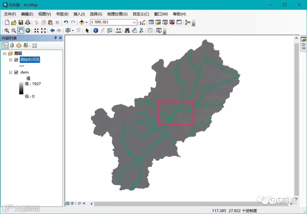Open the 窗口(W) menu
Viewport: 307px width, 214px height.
[161, 14]
